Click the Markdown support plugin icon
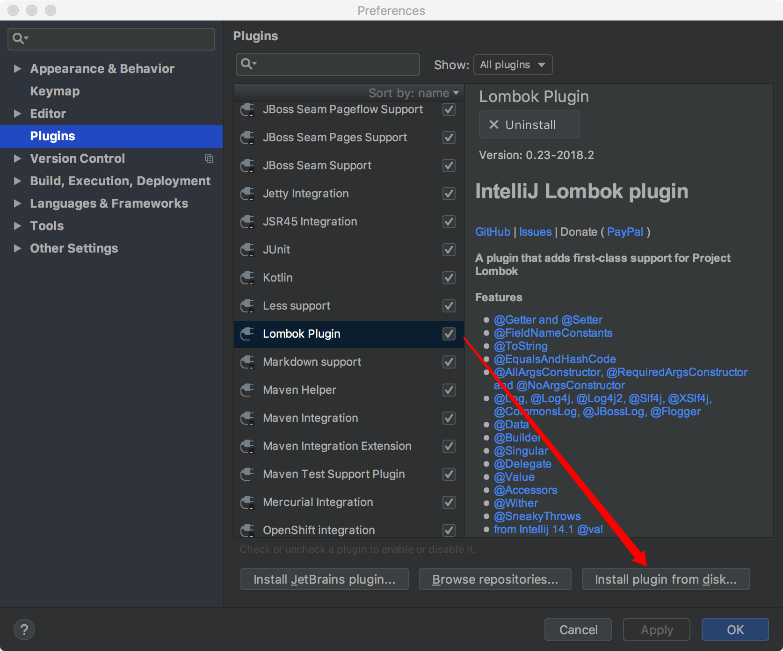The height and width of the screenshot is (651, 783). 247,362
